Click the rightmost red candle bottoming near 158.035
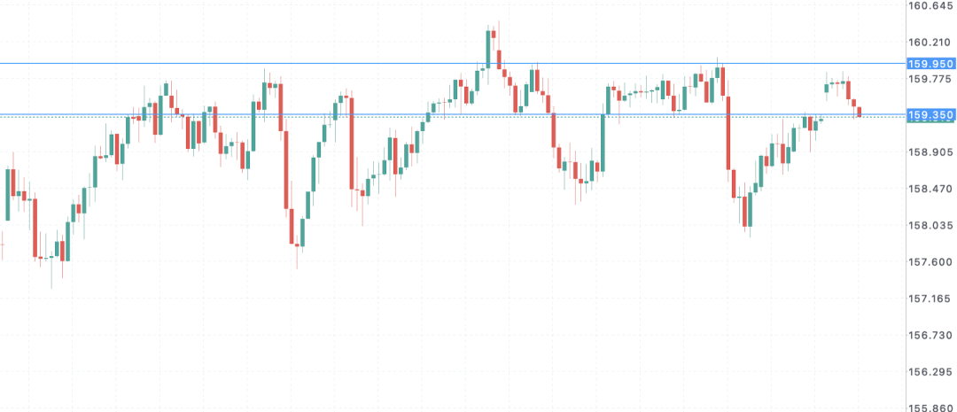The width and height of the screenshot is (957, 412). pyautogui.click(x=745, y=211)
